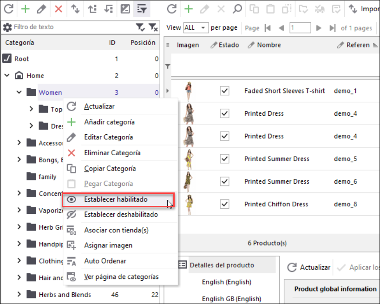The width and height of the screenshot is (380, 304).
Task: Expand the Handpipes category node
Action: coord(19,244)
